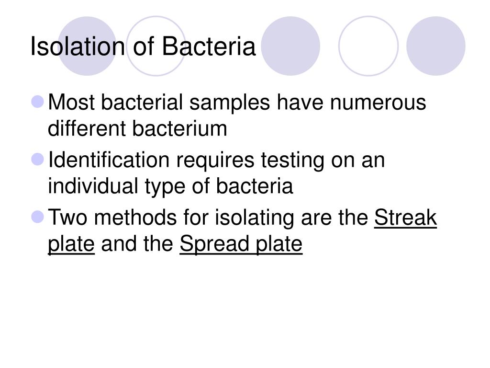Click the underlined word 'plate' beginning the last line

[71, 244]
